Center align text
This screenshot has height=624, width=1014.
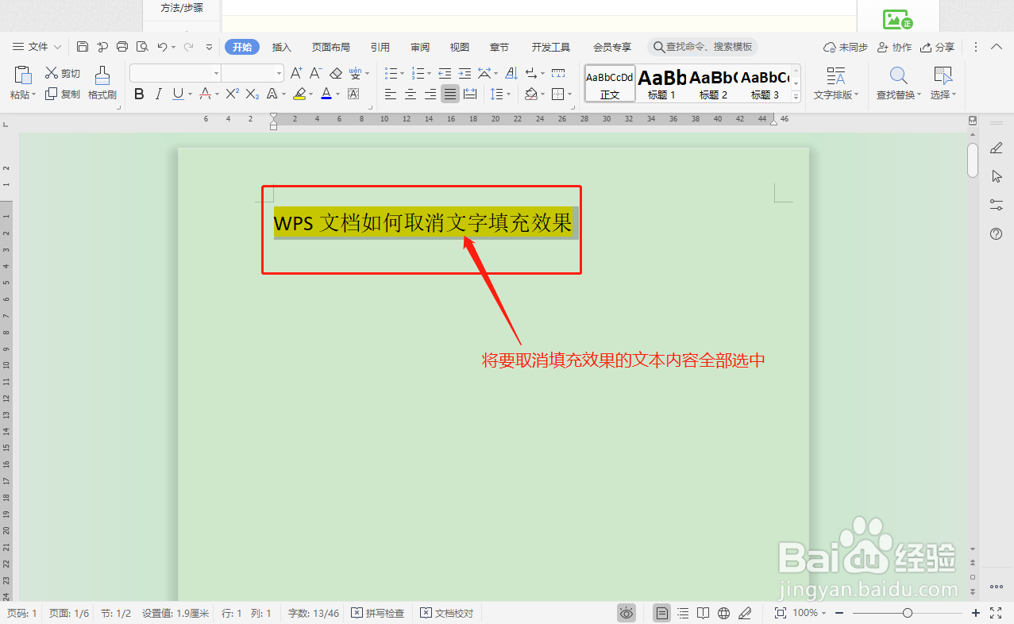click(x=411, y=94)
